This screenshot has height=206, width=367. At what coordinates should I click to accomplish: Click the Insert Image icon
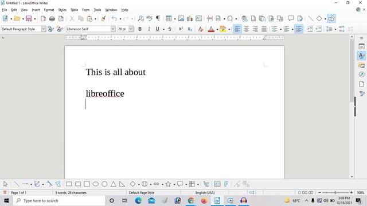(181, 18)
